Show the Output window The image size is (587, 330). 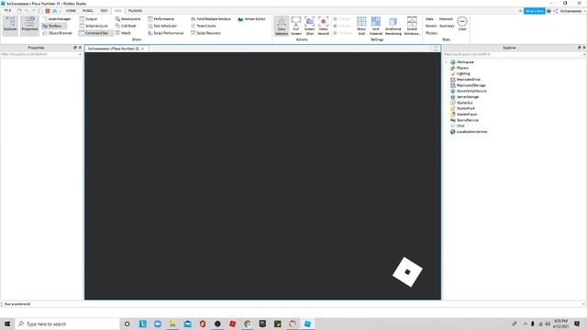click(88, 18)
